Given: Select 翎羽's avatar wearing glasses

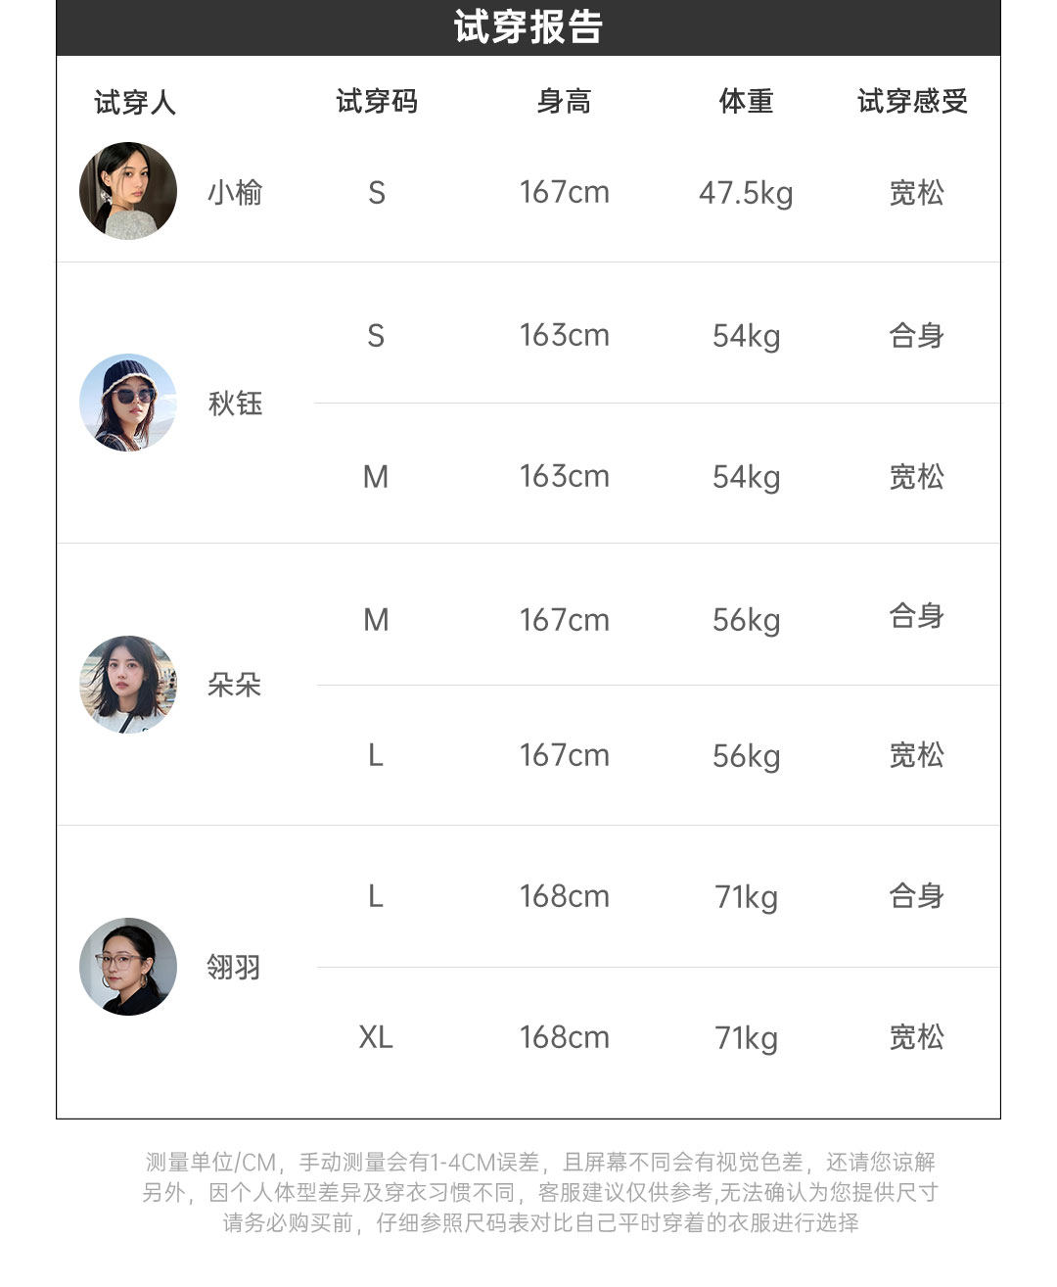Looking at the screenshot, I should coord(128,967).
